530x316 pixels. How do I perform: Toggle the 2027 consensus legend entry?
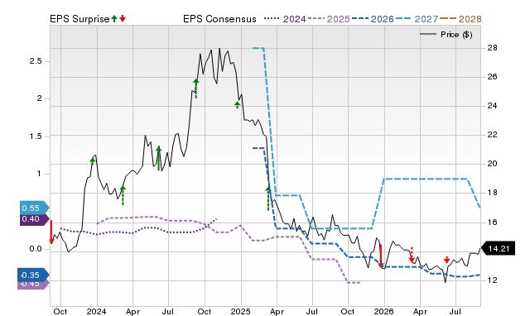click(x=417, y=19)
